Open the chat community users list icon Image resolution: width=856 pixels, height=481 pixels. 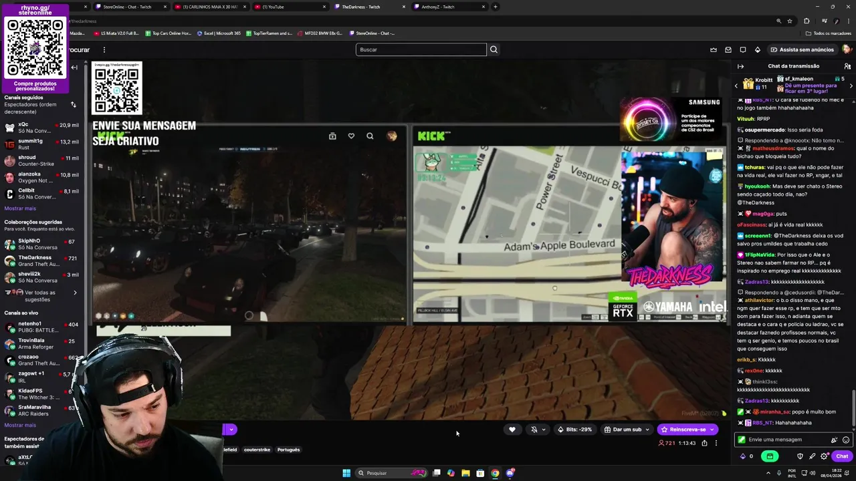(x=847, y=66)
